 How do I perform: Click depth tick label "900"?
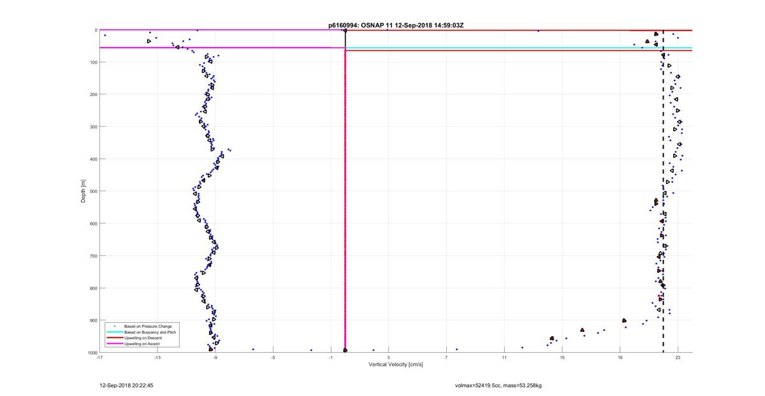pos(93,320)
